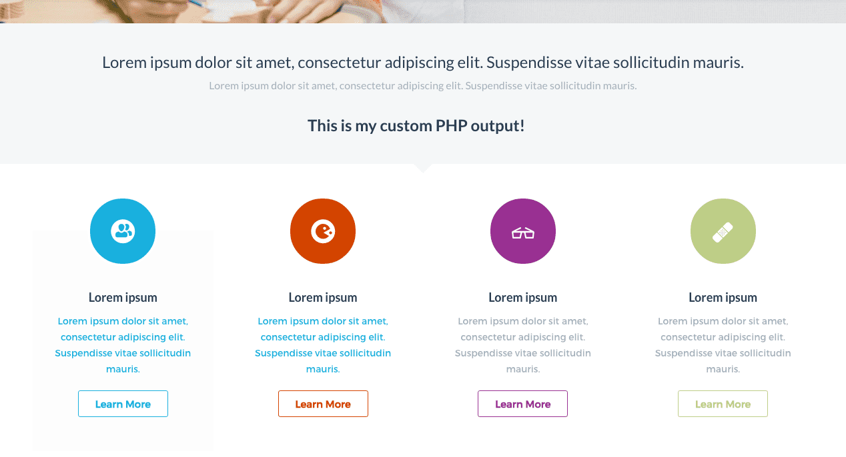Click the green Learn More button
The image size is (846, 457).
(723, 404)
